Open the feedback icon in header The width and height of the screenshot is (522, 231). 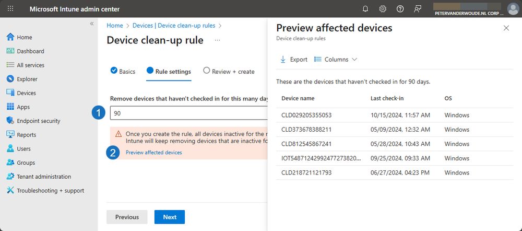pyautogui.click(x=418, y=9)
